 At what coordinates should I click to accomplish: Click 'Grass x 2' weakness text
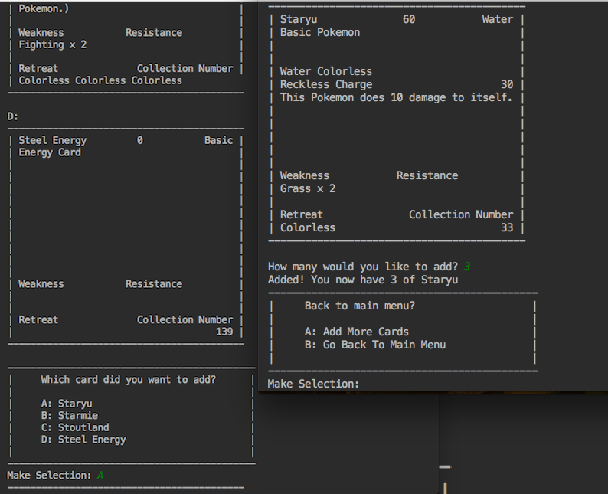[x=308, y=189]
